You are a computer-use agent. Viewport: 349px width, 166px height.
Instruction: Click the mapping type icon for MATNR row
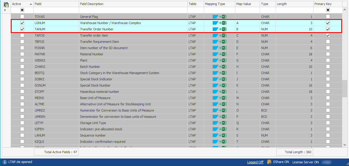[219, 54]
